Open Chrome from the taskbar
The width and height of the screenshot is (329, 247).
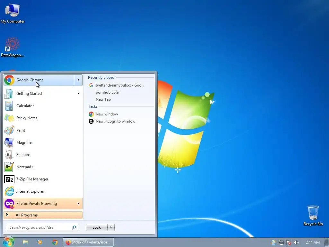[55, 242]
